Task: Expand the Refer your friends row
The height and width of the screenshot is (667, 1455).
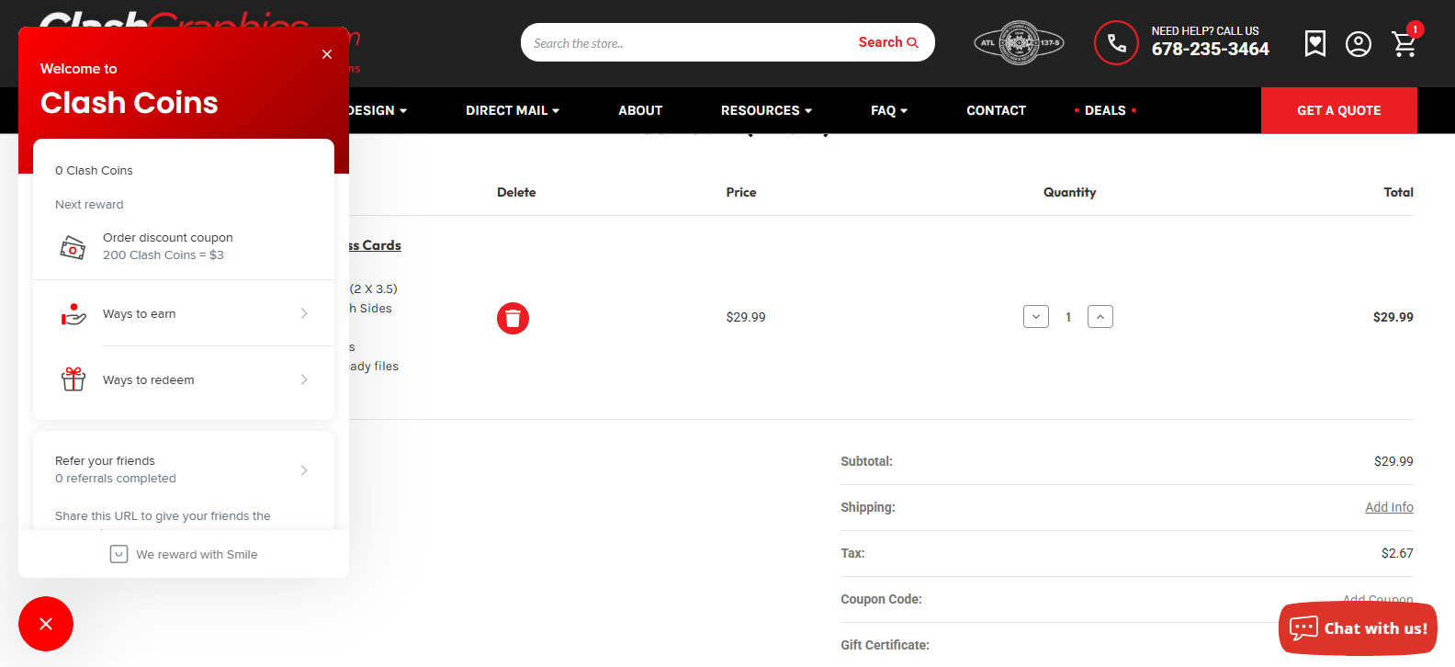Action: point(184,469)
